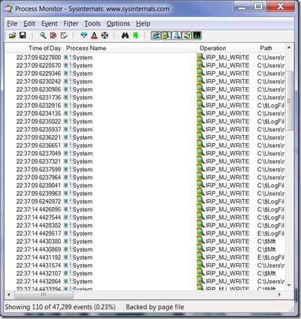Click the horizontal scrollbar left arrow
The image size is (301, 319).
click(x=9, y=295)
